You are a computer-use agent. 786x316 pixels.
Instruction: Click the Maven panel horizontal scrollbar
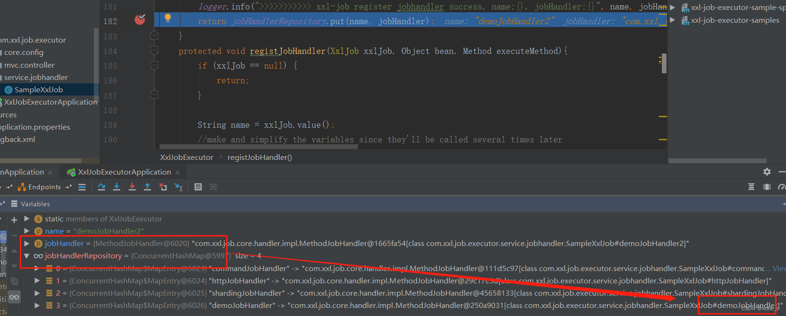(717, 161)
